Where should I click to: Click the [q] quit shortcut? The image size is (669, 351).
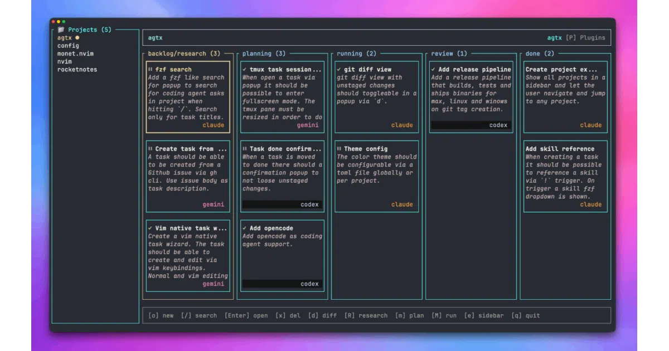tap(525, 315)
